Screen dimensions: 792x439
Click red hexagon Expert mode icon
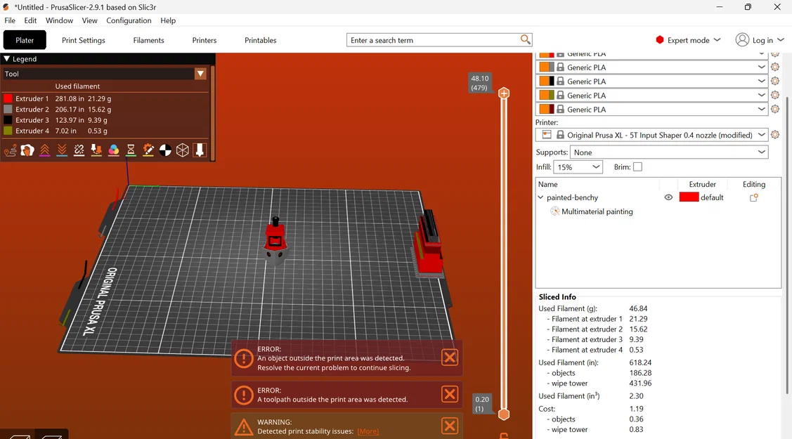[x=660, y=40]
